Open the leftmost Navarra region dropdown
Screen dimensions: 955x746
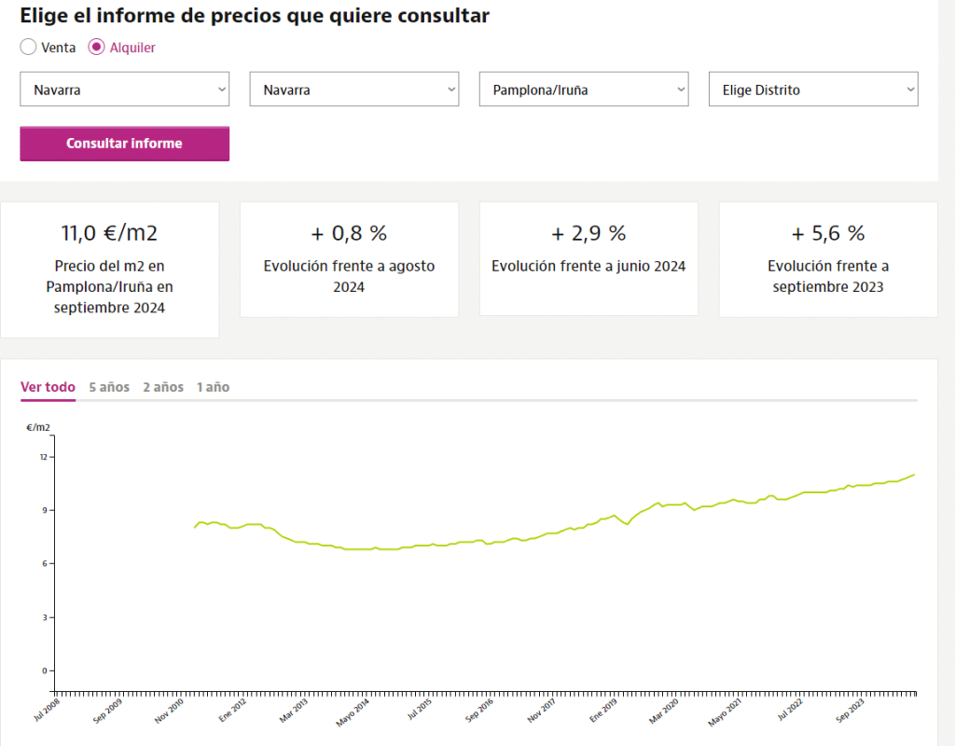(x=124, y=90)
